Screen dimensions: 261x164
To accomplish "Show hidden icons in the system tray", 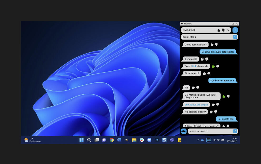I will click(198, 140).
